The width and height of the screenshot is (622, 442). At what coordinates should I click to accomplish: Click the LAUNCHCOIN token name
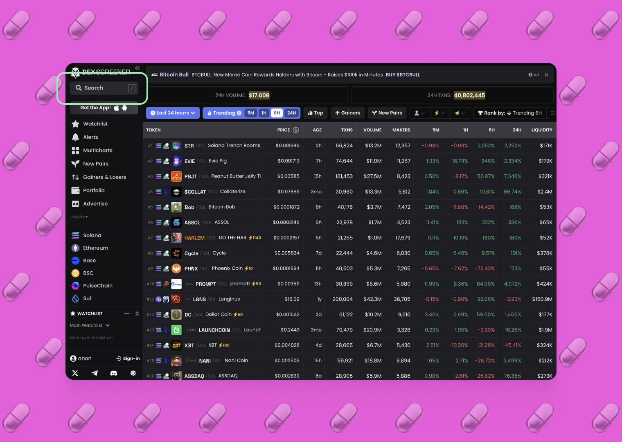coord(214,330)
